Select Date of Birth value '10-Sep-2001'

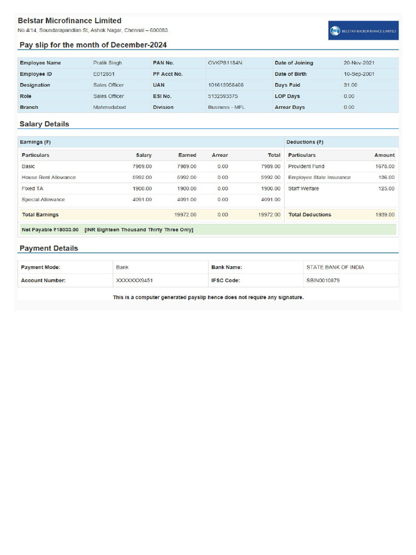(359, 74)
